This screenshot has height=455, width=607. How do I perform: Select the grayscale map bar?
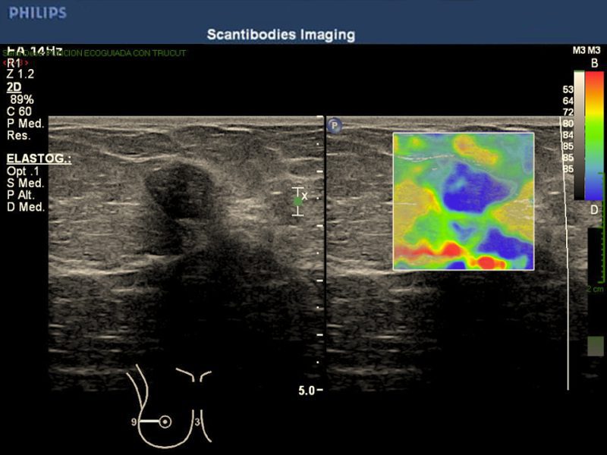pos(579,135)
